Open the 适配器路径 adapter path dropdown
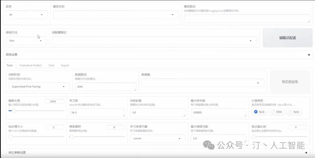Screen dimensions: 315x158 [x=154, y=41]
